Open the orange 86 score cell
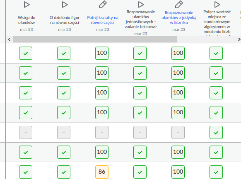 [x=102, y=172]
